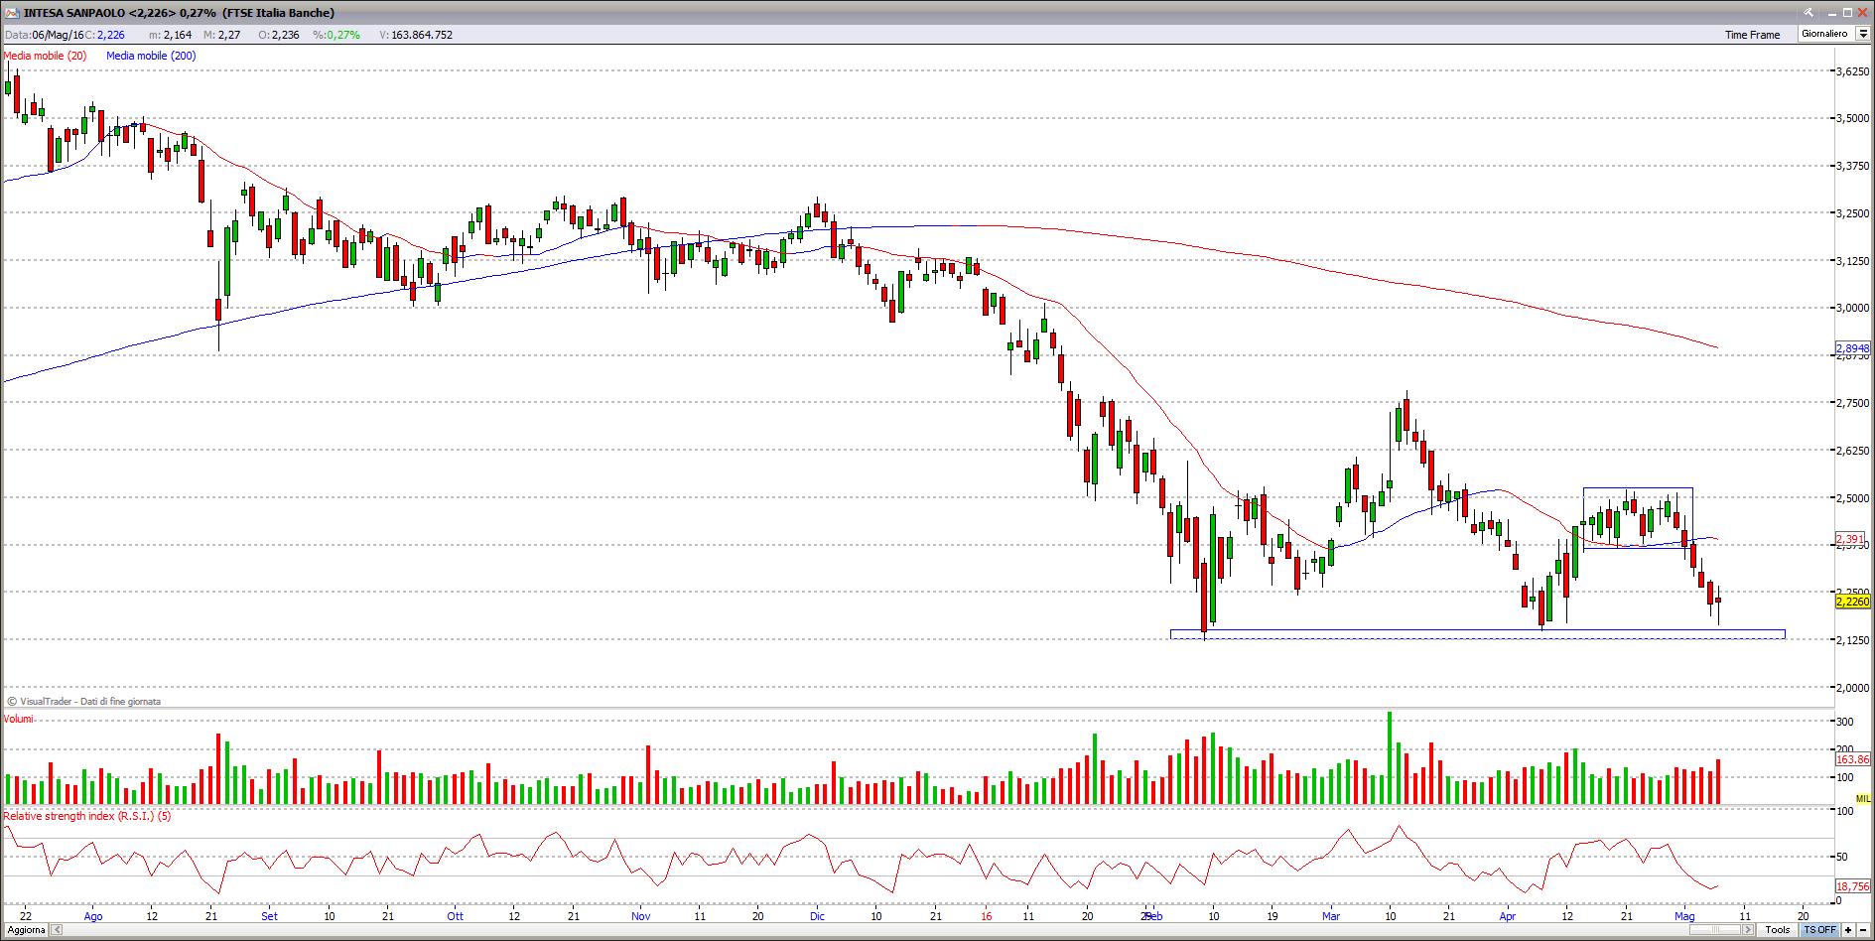The image size is (1875, 941).
Task: Click the 163.86 volume value tag
Action: coord(1852,759)
